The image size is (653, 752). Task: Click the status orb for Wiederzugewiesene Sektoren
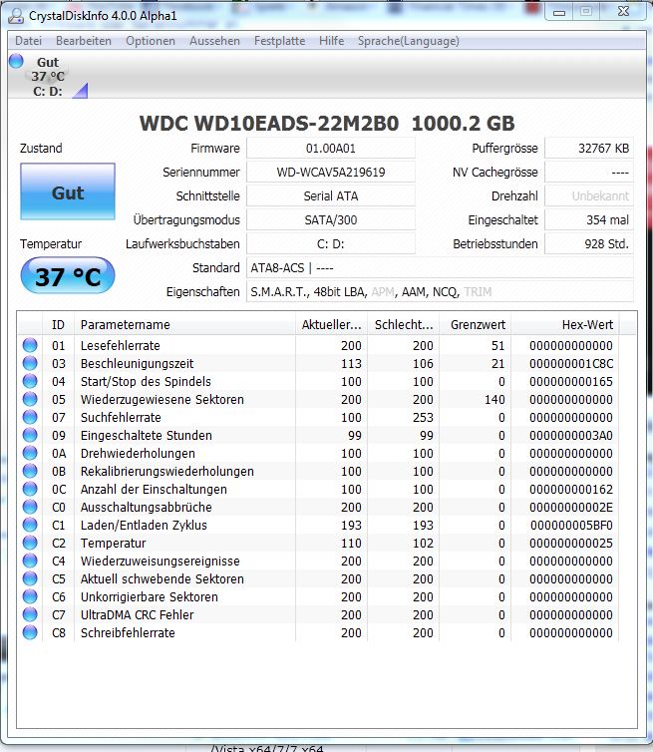(30, 399)
